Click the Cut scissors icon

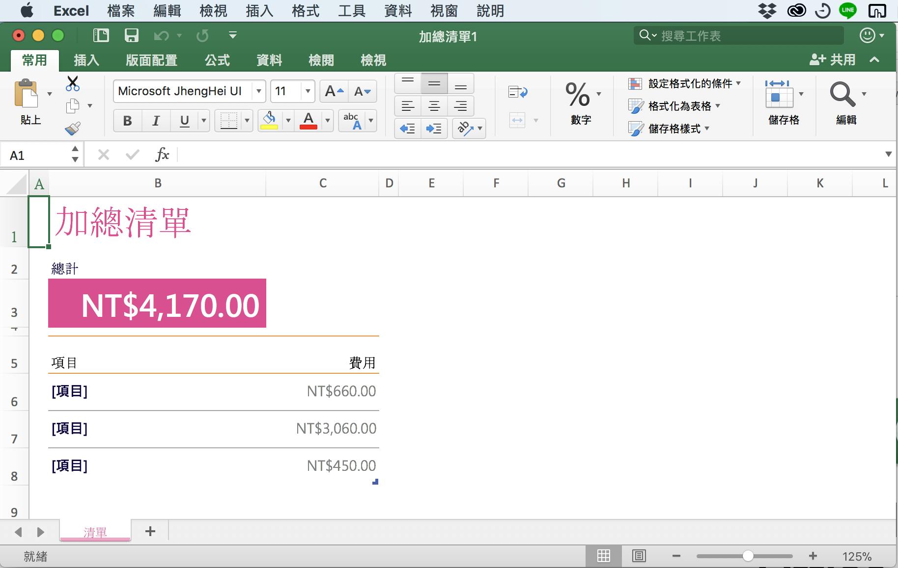[73, 83]
